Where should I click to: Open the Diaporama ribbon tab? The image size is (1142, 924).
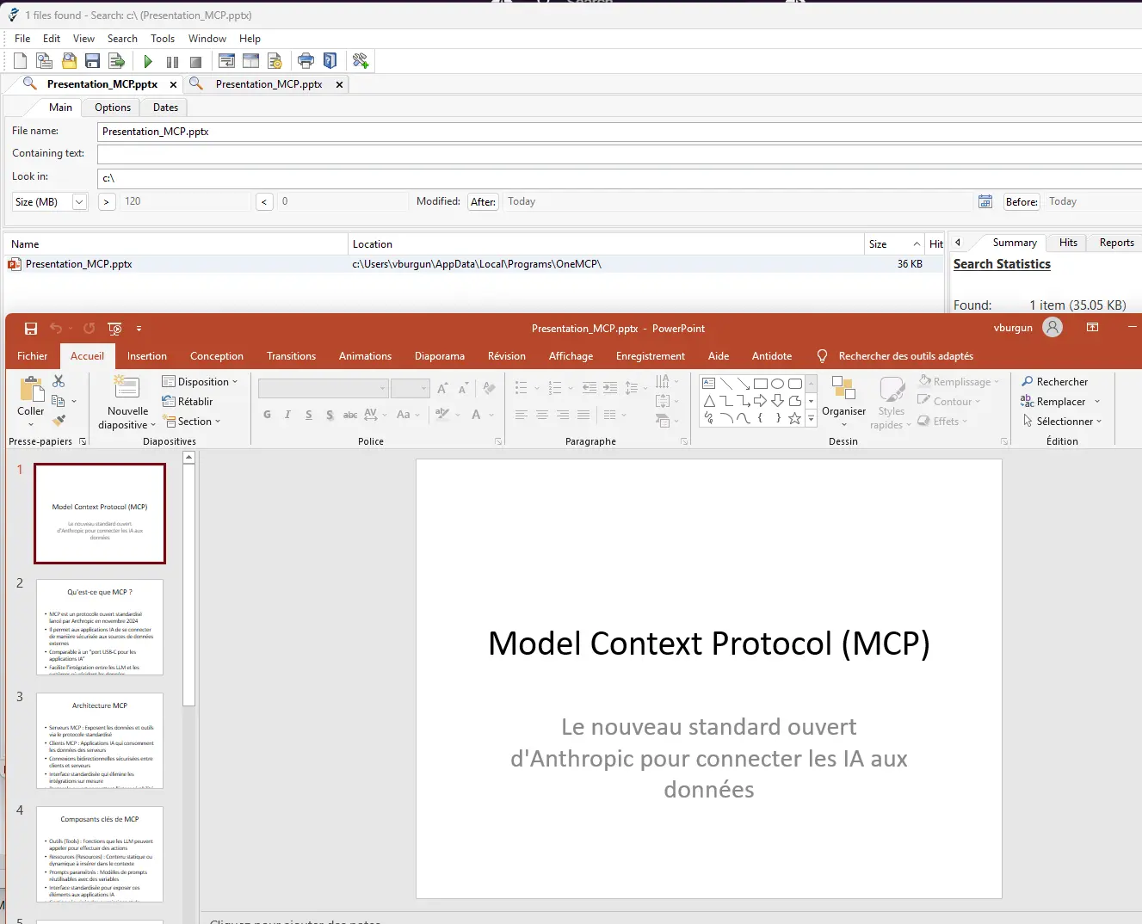pos(440,356)
